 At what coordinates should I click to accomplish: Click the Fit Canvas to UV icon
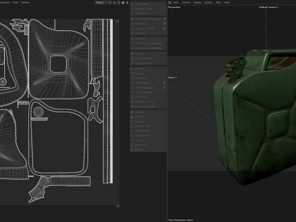coord(132,63)
